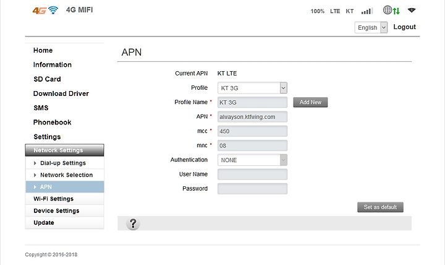
Task: Click the APN field with alwayson.ktfwing.com
Action: [252, 117]
